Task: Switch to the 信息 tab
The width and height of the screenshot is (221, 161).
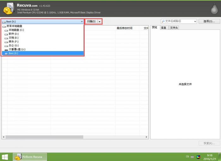Action: click(164, 28)
